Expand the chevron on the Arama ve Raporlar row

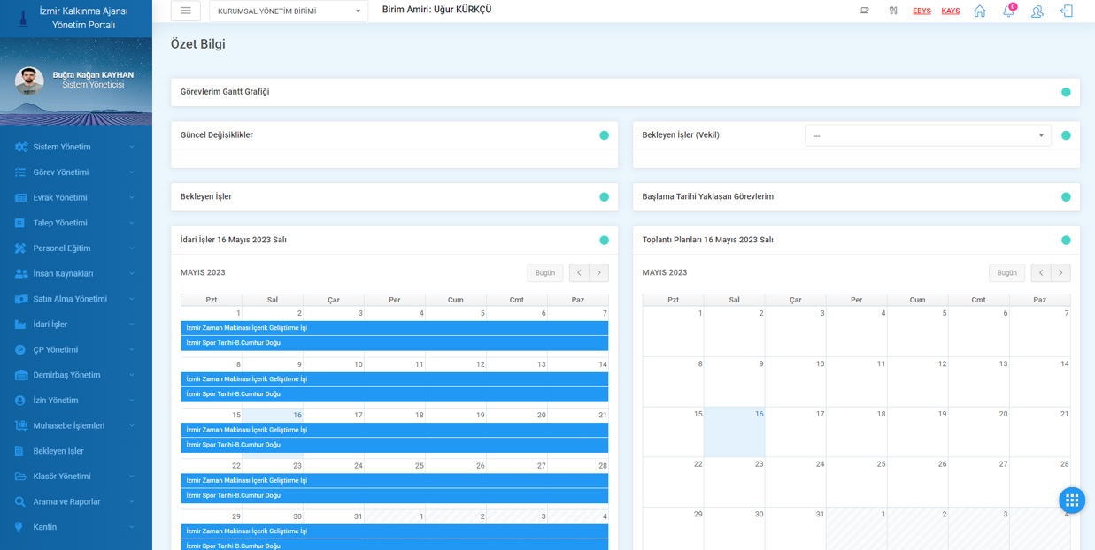(x=132, y=502)
